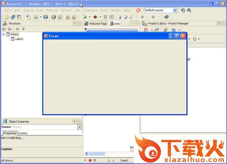This screenshot has height=164, width=227.
Task: Switch to the Unit1 tab
Action: (x=115, y=24)
